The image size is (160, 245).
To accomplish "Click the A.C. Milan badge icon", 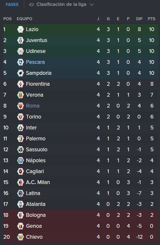I will click(21, 182).
